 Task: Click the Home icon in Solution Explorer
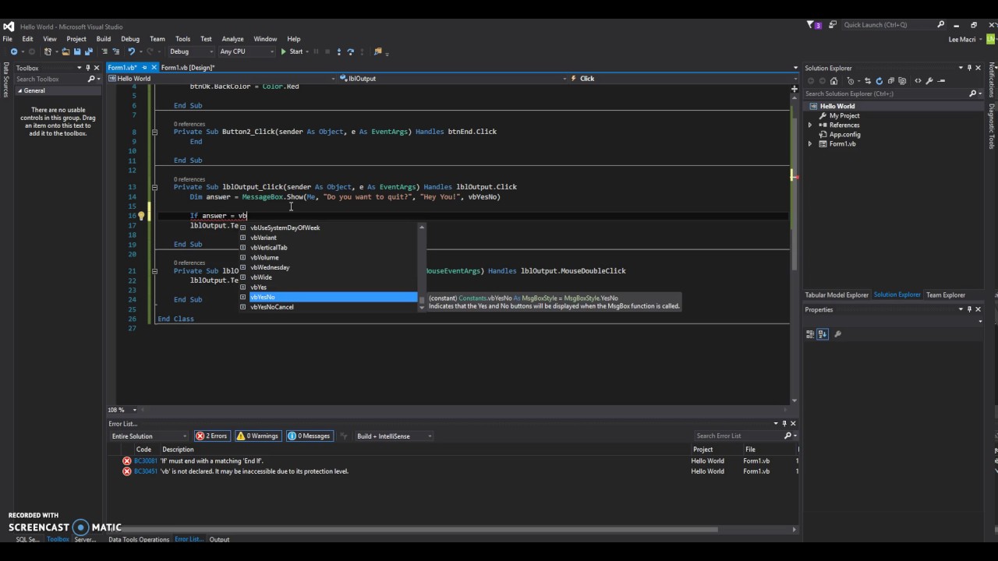point(833,81)
